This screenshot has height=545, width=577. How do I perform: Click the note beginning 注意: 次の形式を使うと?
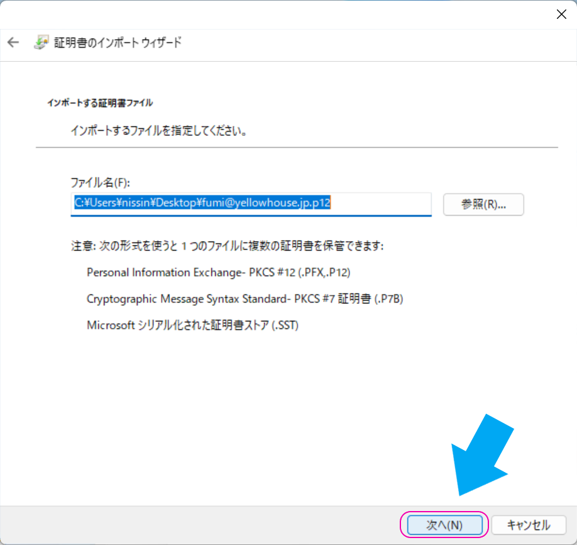(227, 246)
